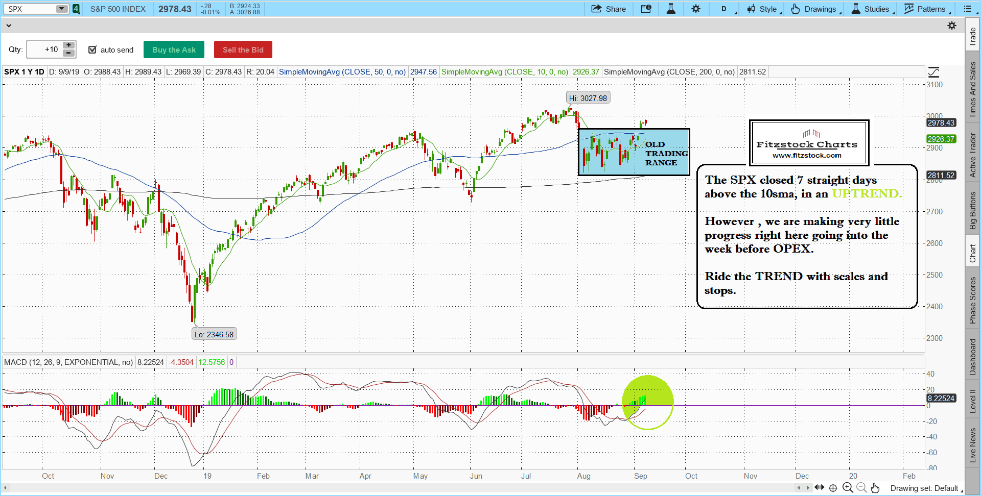Toggle the auto send checkbox
This screenshot has height=496, width=981.
click(x=92, y=49)
